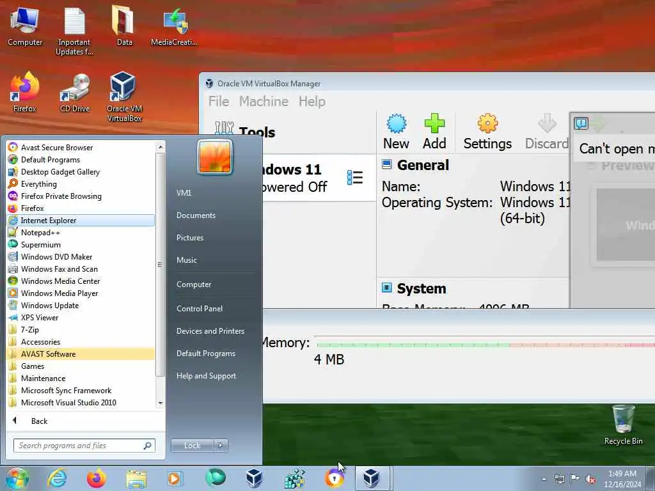
Task: Open Windows Explorer from taskbar
Action: point(136,479)
